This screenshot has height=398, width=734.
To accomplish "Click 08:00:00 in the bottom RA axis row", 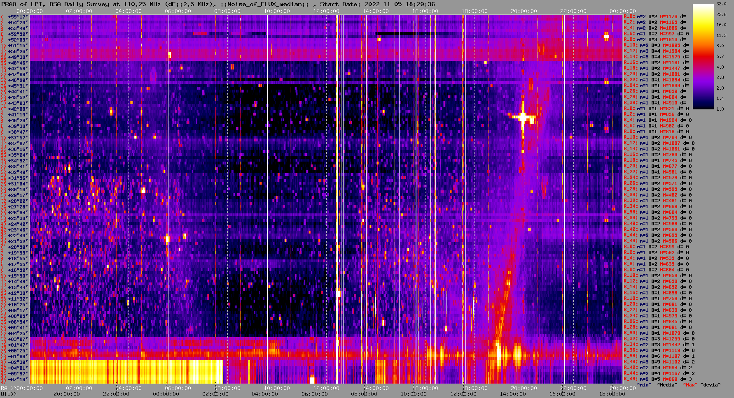I will pyautogui.click(x=227, y=388).
